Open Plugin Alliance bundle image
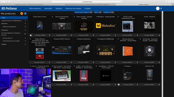 [x=40, y=54]
